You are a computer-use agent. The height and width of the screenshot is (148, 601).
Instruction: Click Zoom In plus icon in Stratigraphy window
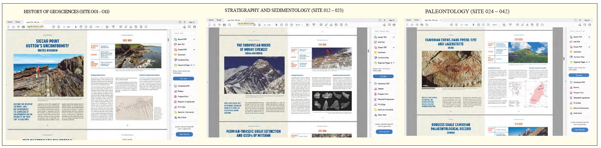tap(291, 25)
